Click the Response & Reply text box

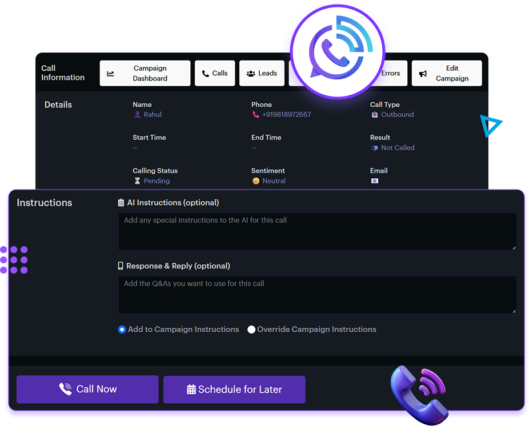coord(317,295)
